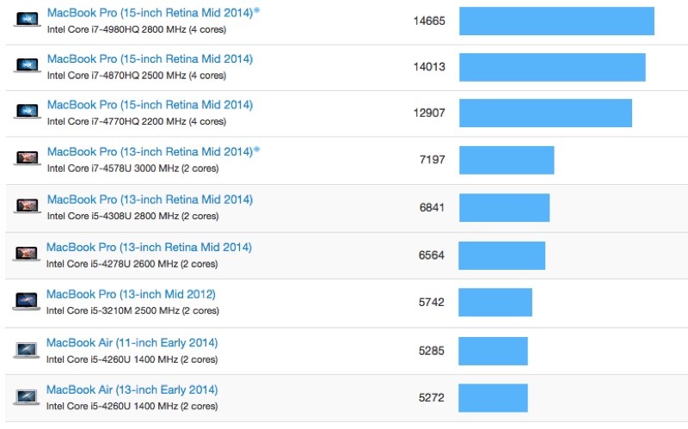Viewport: 688px width, 429px height.
Task: Select the score value 12907
Action: click(x=429, y=113)
